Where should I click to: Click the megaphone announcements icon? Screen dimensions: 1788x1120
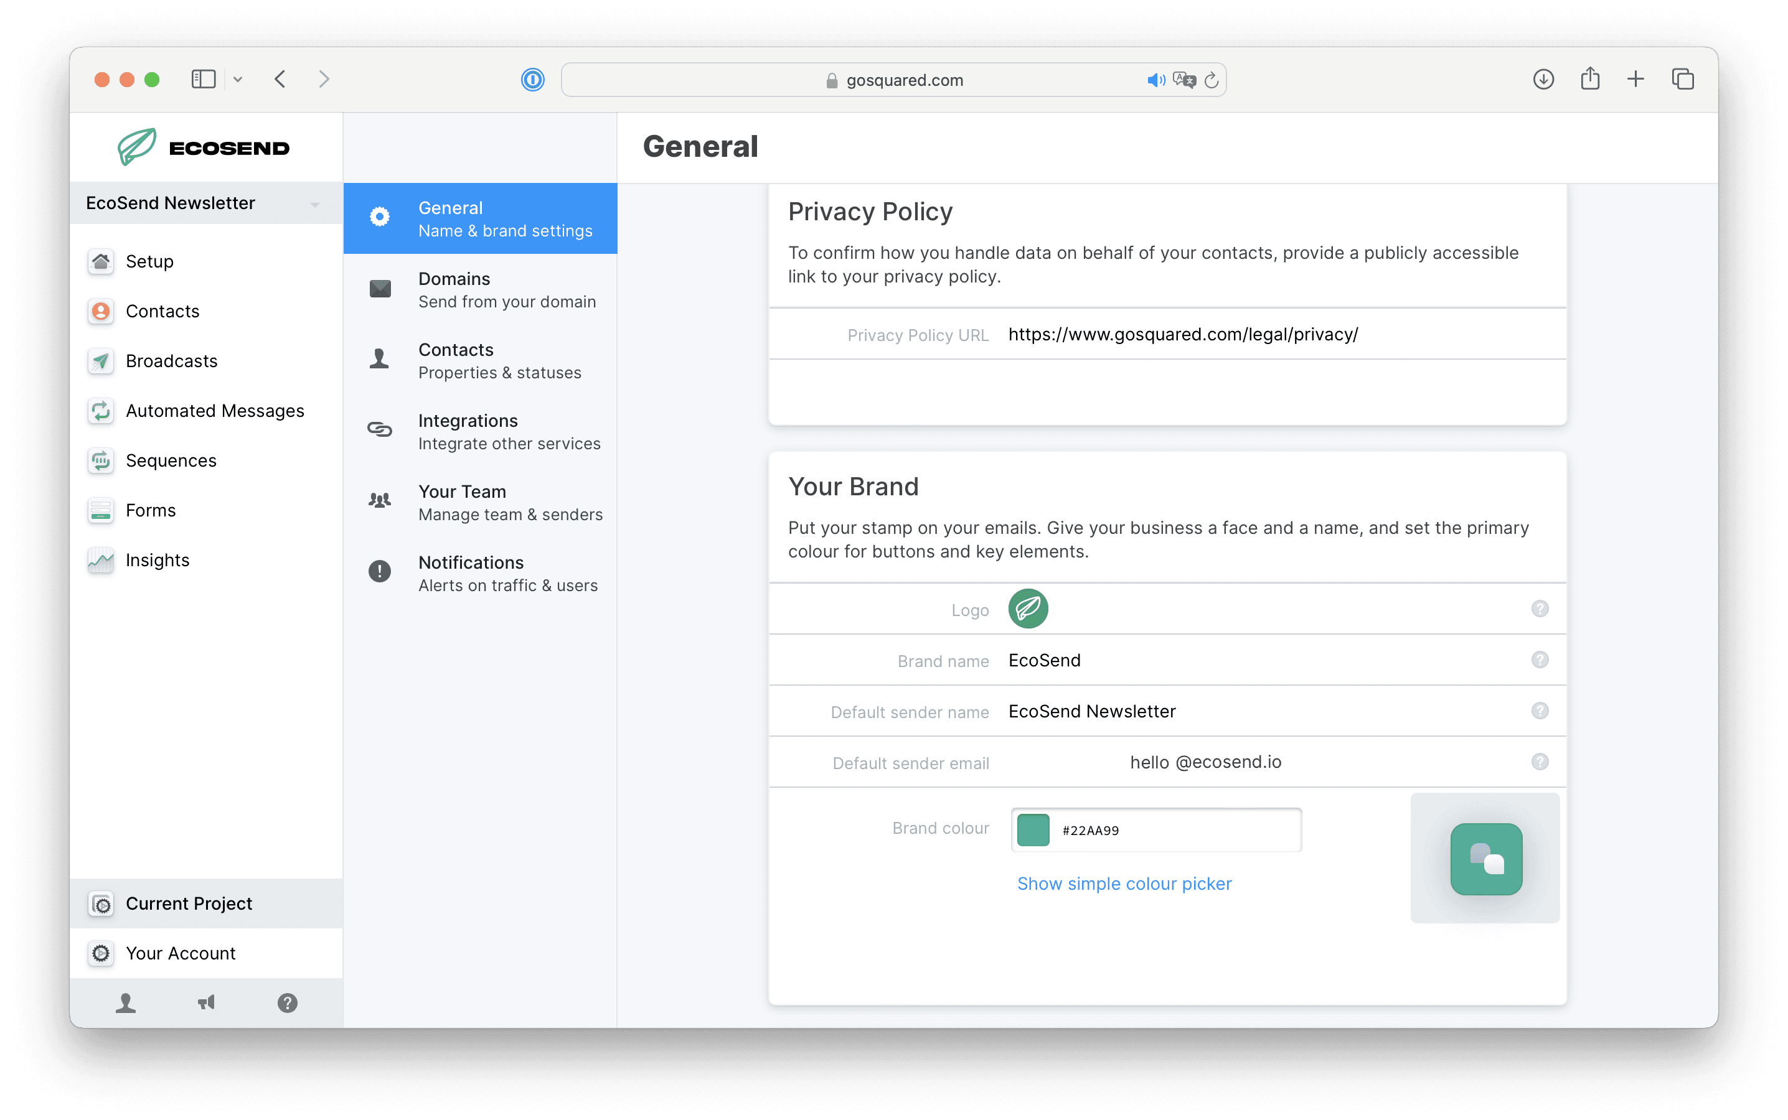coord(207,1003)
